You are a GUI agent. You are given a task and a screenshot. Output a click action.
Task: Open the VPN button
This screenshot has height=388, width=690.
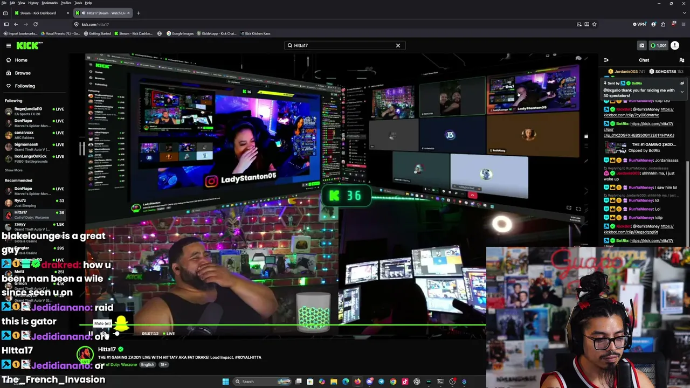(639, 24)
